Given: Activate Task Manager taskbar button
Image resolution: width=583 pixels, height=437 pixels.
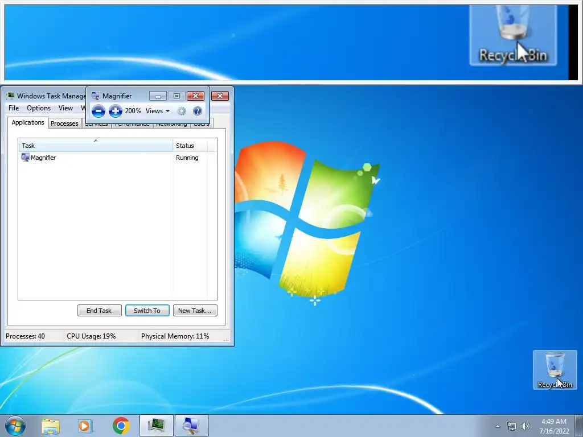Looking at the screenshot, I should [157, 426].
